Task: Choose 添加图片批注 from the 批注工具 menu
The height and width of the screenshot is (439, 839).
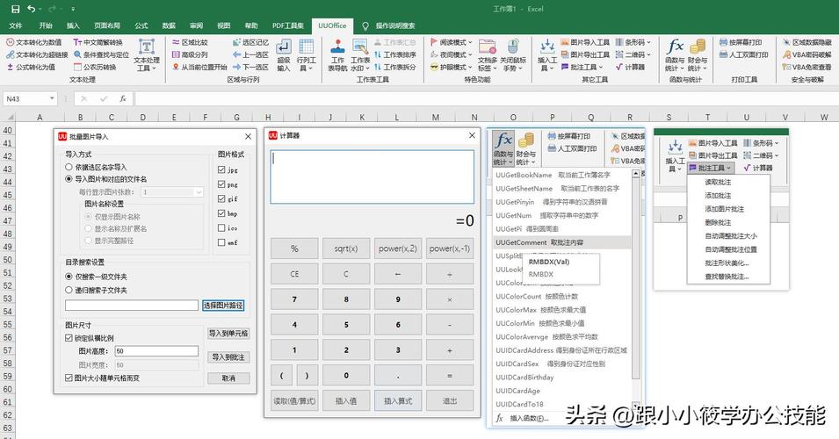Action: [725, 209]
